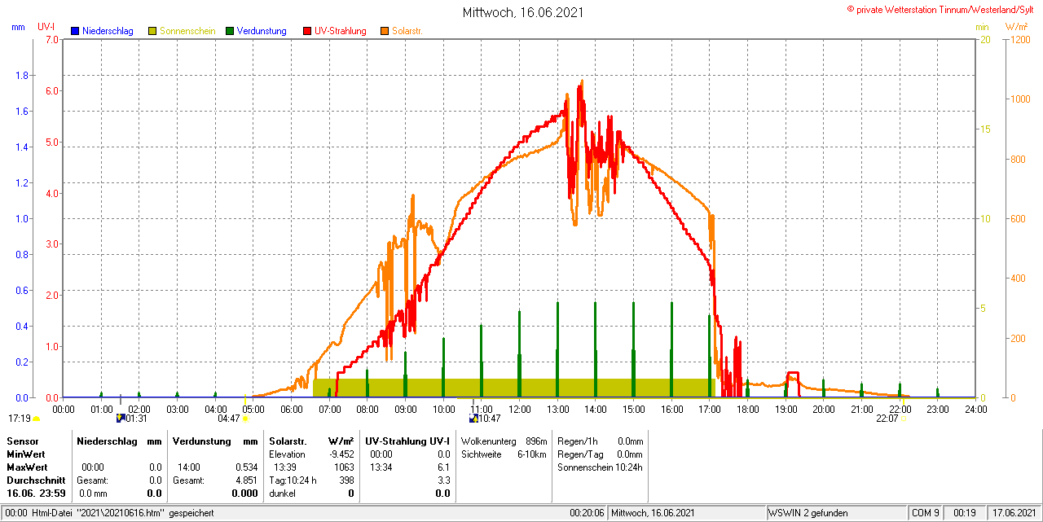Viewport: 1043px width, 522px height.
Task: Click the UV average value 3.3
Action: (443, 480)
